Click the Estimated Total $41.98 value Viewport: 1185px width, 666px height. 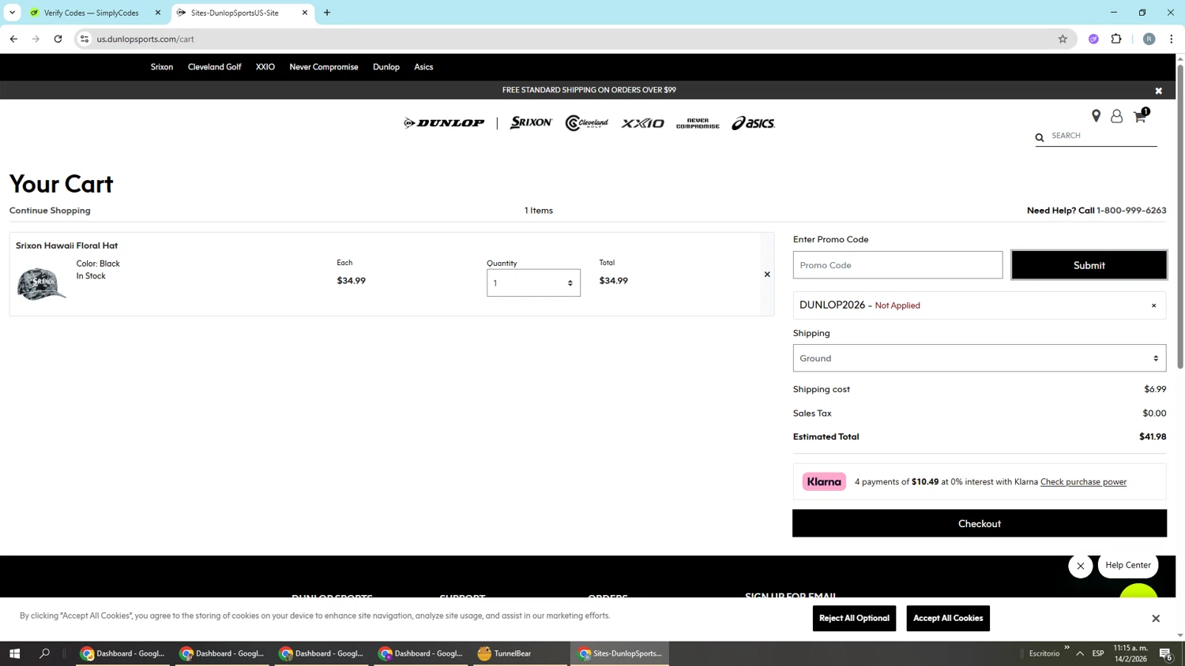1153,436
